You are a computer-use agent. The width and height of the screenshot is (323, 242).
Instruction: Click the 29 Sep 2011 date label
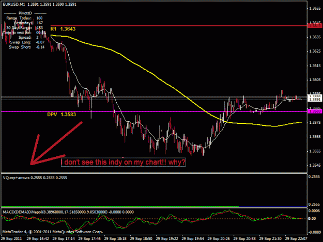click(11, 239)
